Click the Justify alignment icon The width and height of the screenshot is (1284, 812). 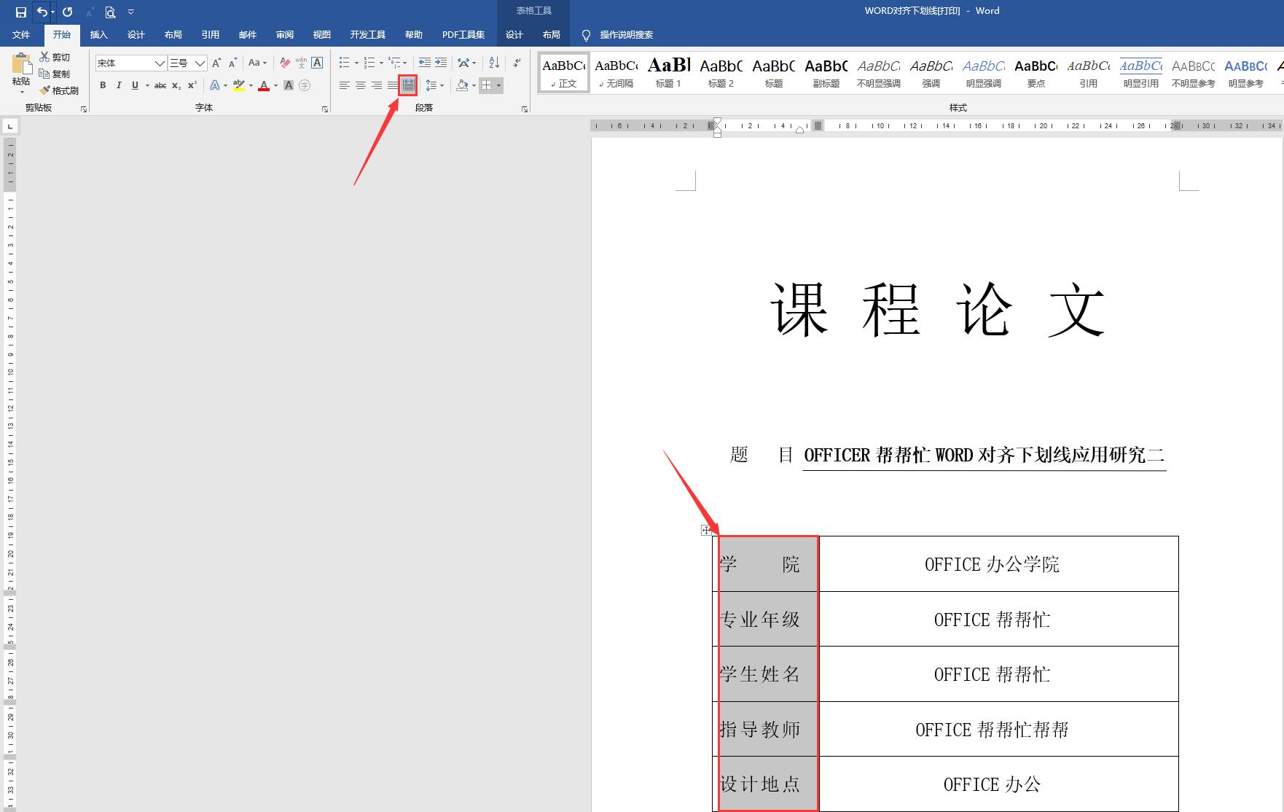(x=393, y=85)
